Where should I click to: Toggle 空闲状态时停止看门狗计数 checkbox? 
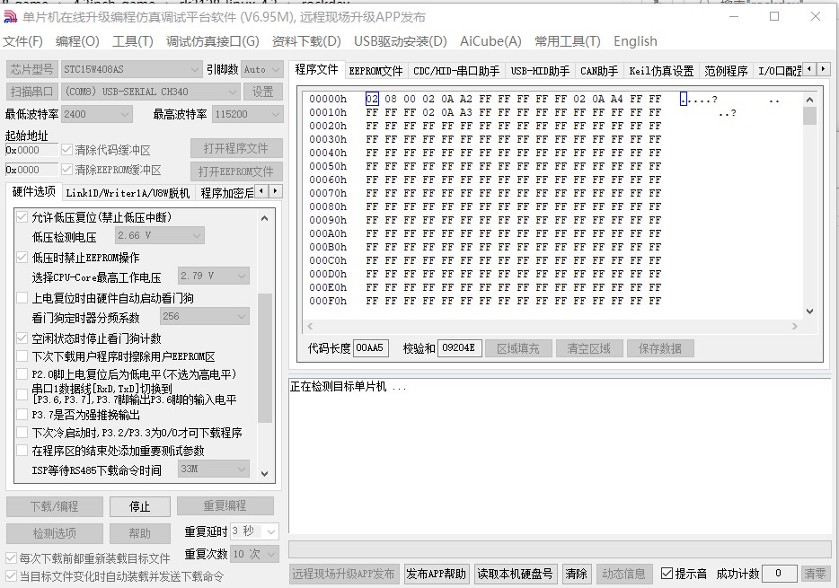click(22, 338)
